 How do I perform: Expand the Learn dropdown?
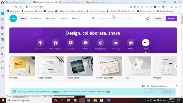tap(64, 18)
